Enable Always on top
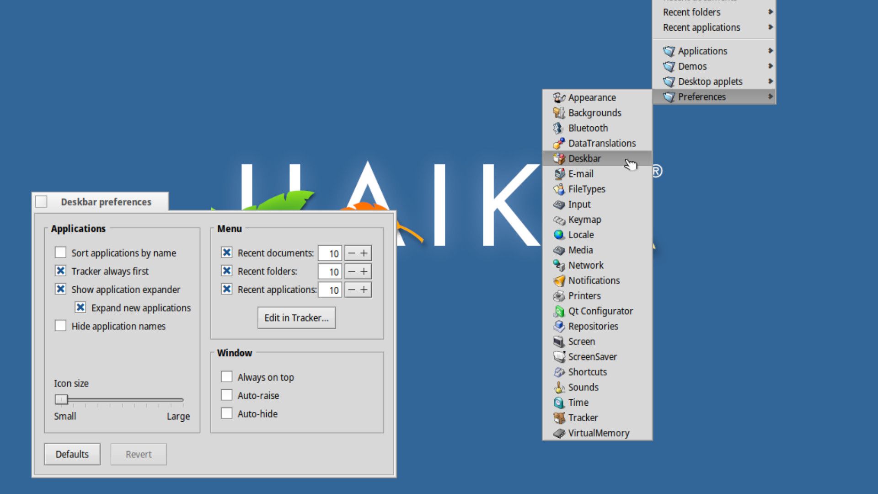878x494 pixels. pos(226,377)
